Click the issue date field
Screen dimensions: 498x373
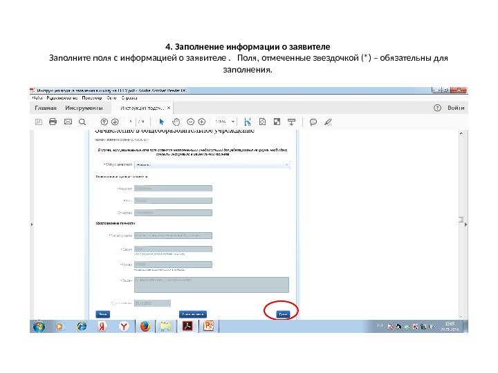pyautogui.click(x=152, y=303)
